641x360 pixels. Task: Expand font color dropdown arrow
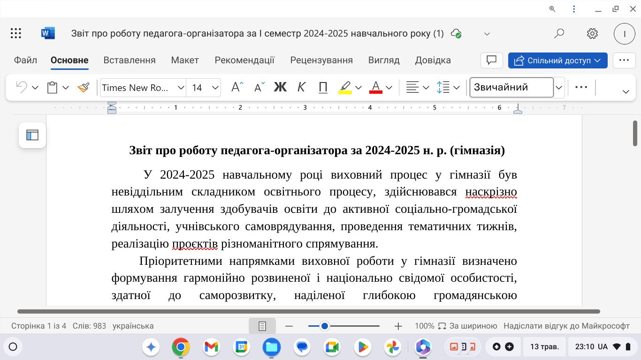coord(389,88)
